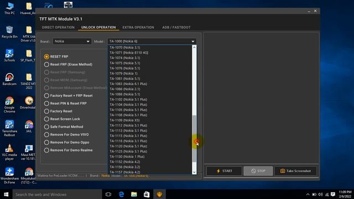Pick TA-1086 (Nokia 2.1) model
This screenshot has width=354, height=199.
pyautogui.click(x=150, y=89)
